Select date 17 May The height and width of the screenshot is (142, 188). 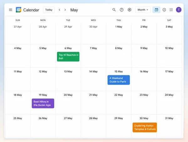coord(169,72)
